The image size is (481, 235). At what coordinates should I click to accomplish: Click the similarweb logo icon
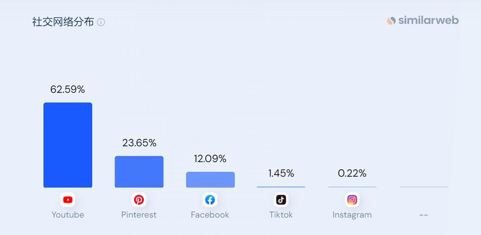(391, 21)
